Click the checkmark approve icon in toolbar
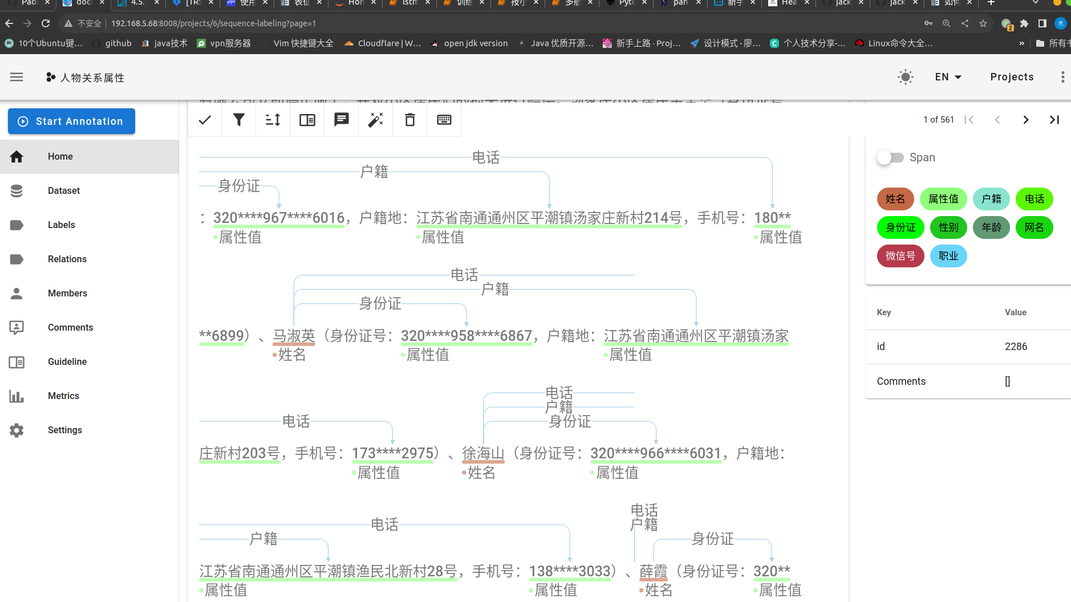 pyautogui.click(x=205, y=120)
